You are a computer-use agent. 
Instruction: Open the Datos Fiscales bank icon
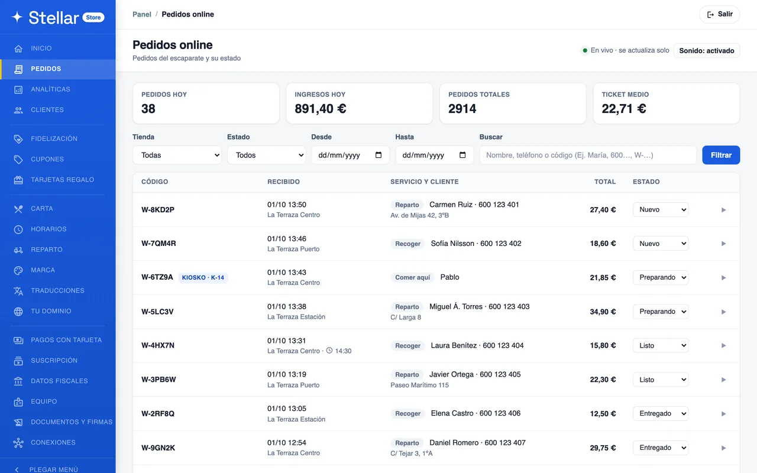pos(18,381)
